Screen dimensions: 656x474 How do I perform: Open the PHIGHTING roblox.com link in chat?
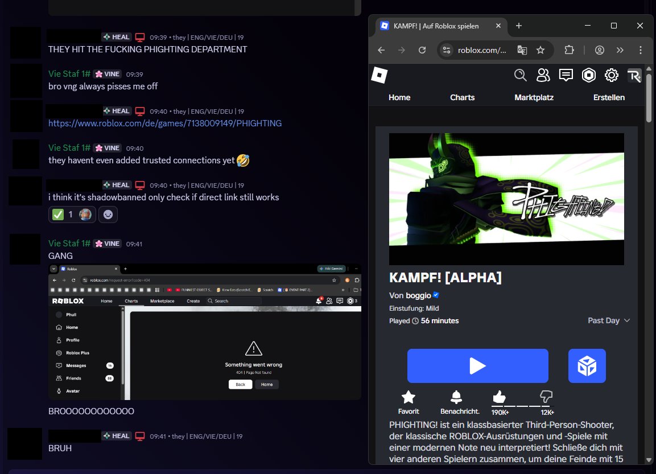tap(165, 123)
